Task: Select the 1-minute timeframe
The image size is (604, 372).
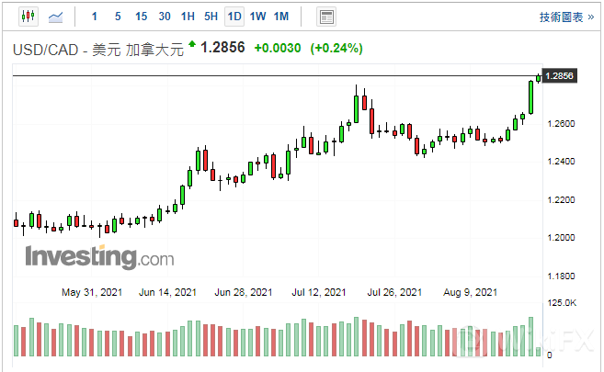Action: (95, 17)
